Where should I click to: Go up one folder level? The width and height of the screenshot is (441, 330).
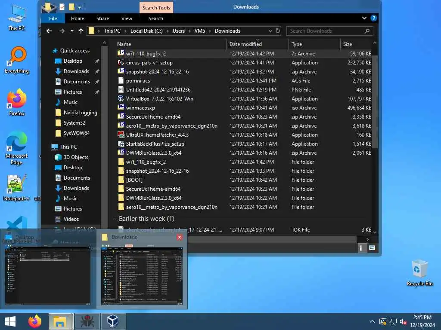[x=81, y=31]
